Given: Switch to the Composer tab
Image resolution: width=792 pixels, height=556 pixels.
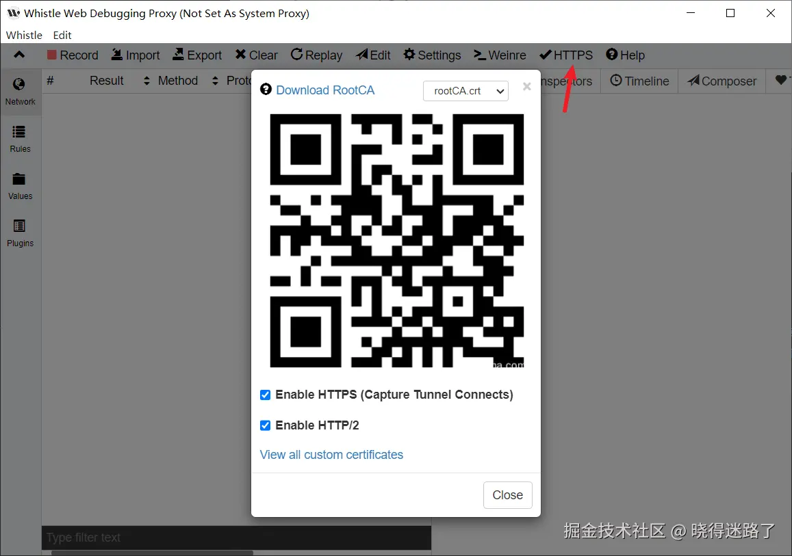Looking at the screenshot, I should click(x=721, y=81).
